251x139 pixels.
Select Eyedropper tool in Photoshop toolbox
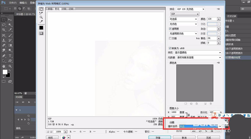tap(10, 30)
